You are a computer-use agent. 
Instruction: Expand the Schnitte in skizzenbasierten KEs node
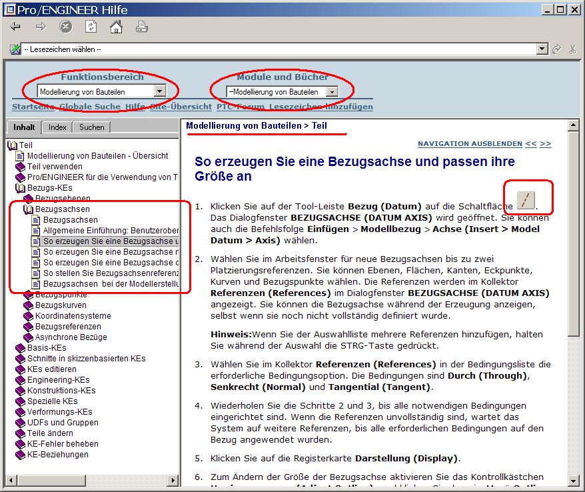(20, 359)
